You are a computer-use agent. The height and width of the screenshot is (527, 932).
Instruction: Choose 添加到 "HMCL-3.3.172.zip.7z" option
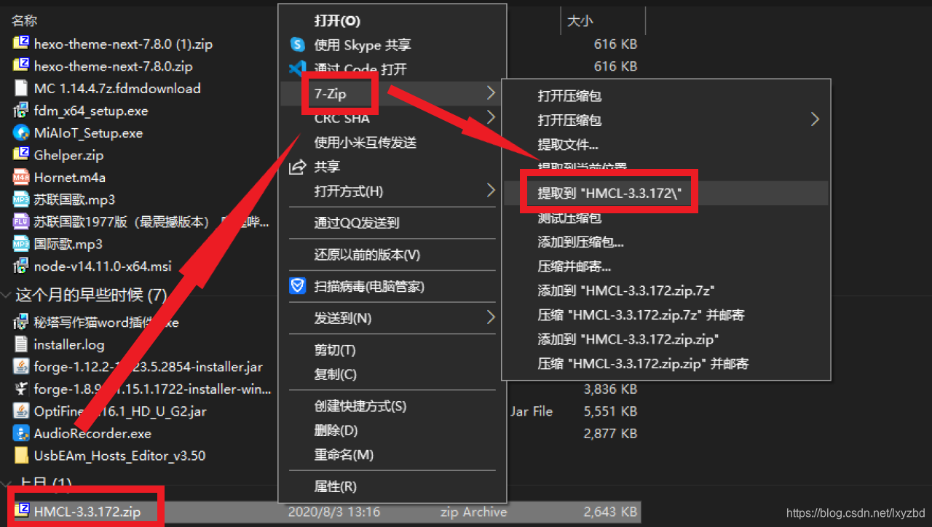coord(625,290)
